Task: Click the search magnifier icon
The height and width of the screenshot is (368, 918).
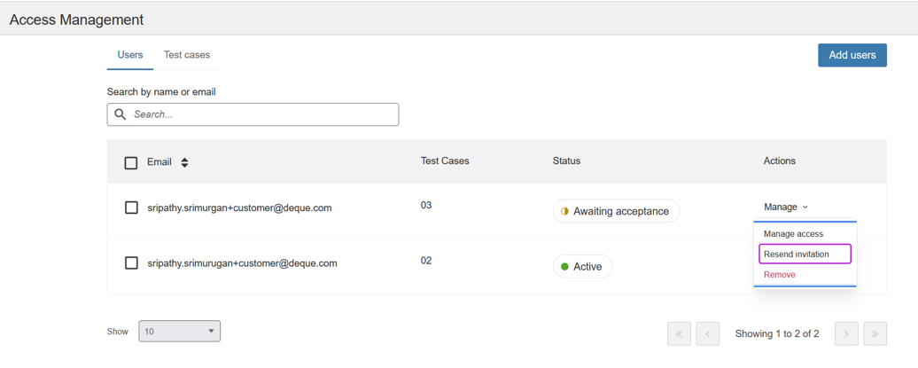Action: click(x=120, y=114)
